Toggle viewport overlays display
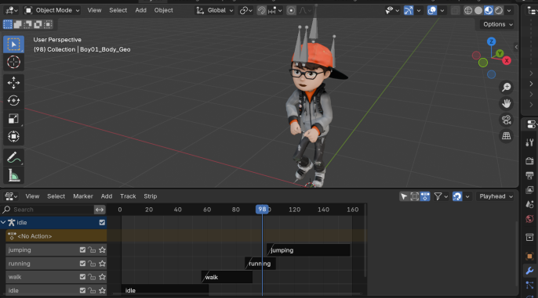 [432, 11]
